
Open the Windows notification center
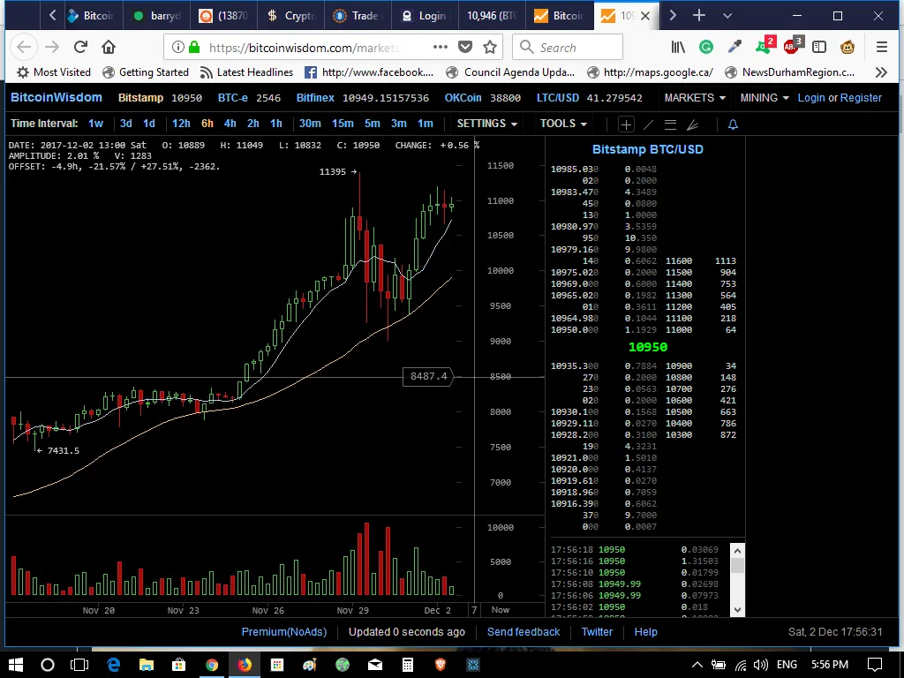click(875, 665)
